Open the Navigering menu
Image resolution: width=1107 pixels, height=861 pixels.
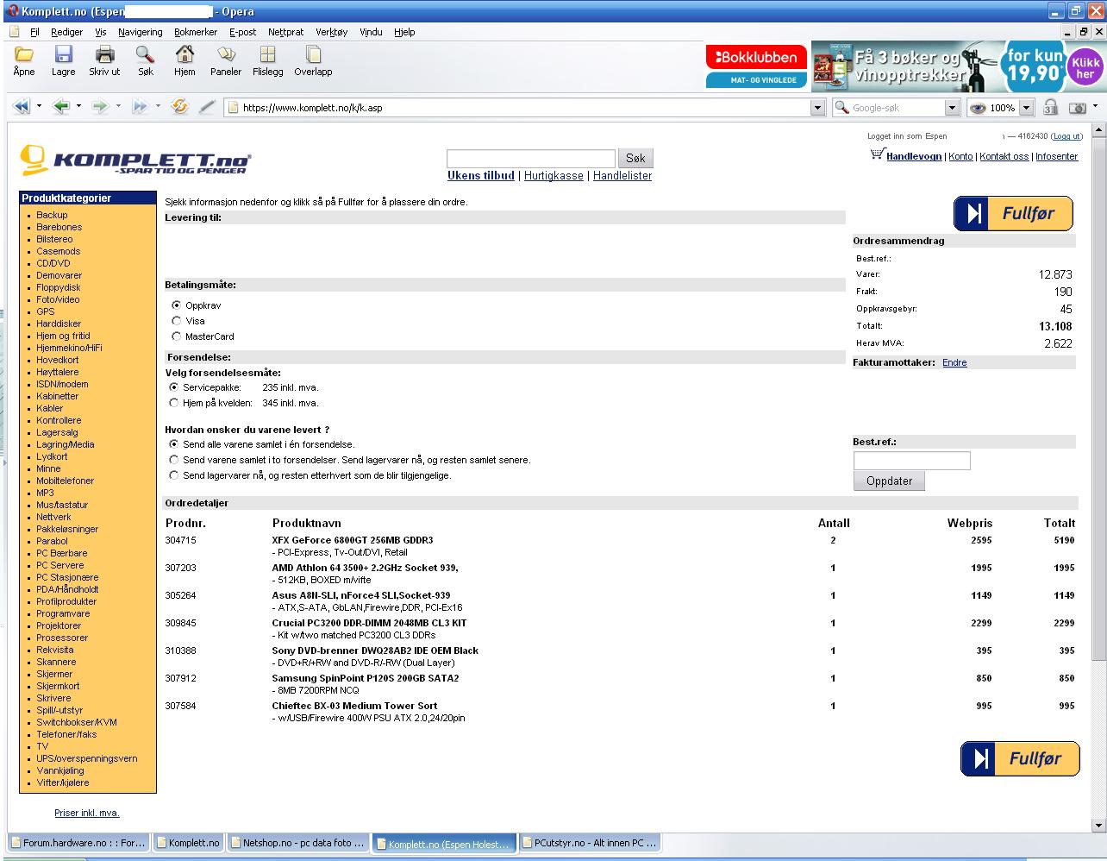141,32
